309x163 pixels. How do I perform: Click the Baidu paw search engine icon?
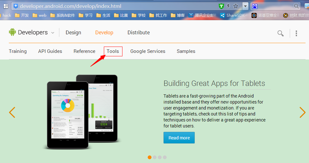pos(255,6)
